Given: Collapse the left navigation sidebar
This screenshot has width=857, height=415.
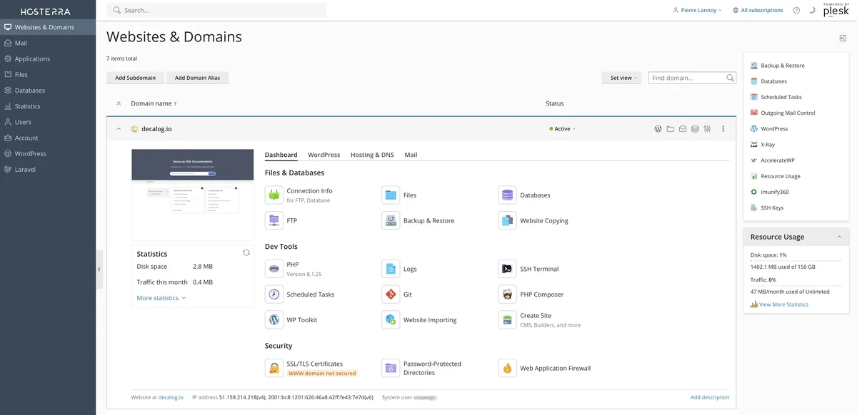Looking at the screenshot, I should click(x=99, y=270).
